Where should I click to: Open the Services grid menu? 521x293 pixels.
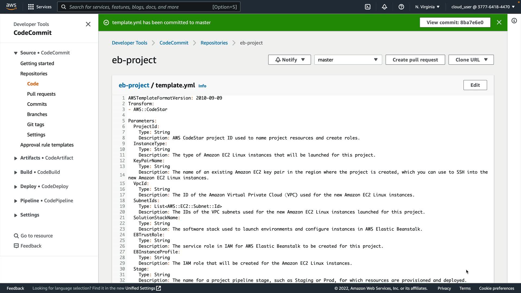(40, 7)
